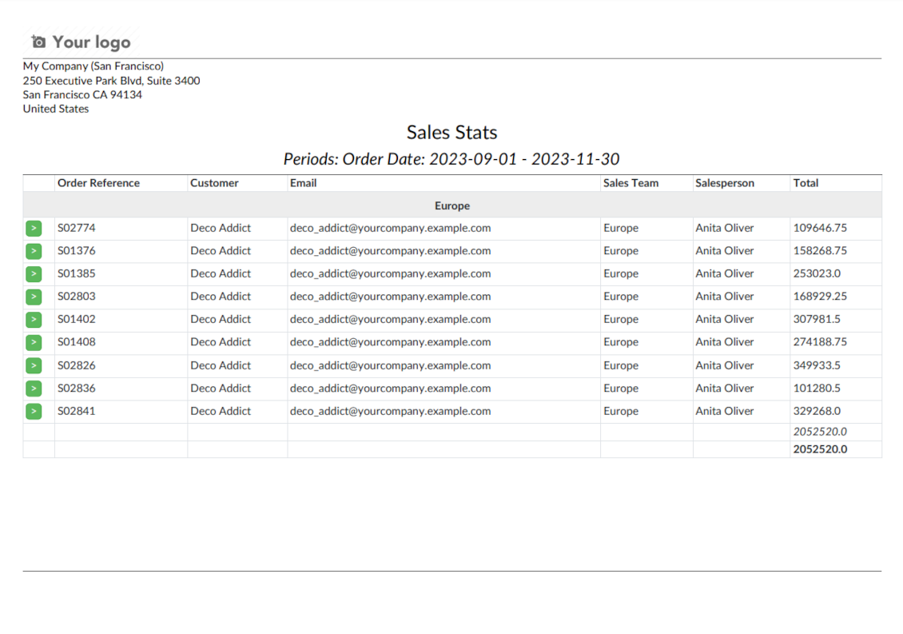Screen dimensions: 903x634
Task: Click the Order Reference column header
Action: [x=98, y=183]
